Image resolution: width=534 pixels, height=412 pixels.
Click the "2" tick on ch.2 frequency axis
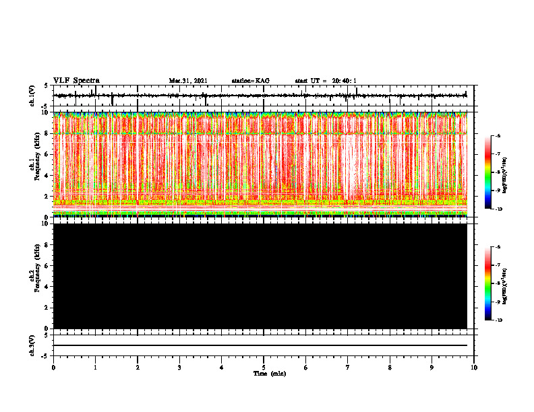pyautogui.click(x=47, y=308)
